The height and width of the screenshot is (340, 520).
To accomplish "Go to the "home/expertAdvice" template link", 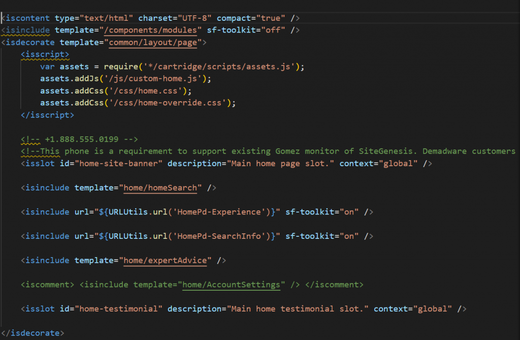I will tap(167, 260).
